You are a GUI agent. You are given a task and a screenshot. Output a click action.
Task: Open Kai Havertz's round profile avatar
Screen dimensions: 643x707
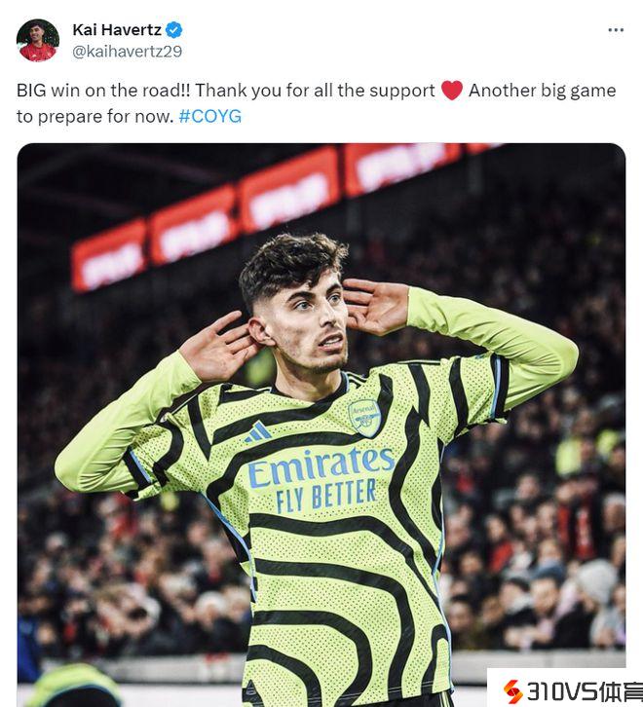click(38, 40)
